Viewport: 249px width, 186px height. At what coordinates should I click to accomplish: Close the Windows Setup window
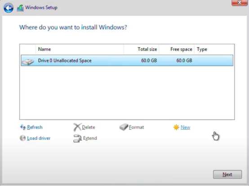[239, 3]
